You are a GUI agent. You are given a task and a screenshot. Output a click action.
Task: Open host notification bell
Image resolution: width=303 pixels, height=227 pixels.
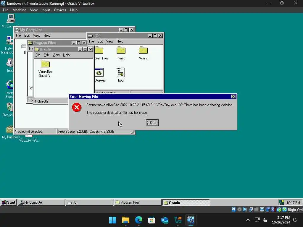click(295, 220)
